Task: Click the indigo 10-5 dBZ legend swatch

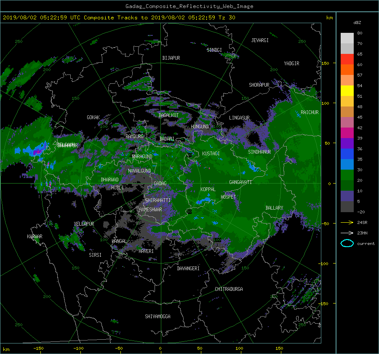Action: (347, 196)
